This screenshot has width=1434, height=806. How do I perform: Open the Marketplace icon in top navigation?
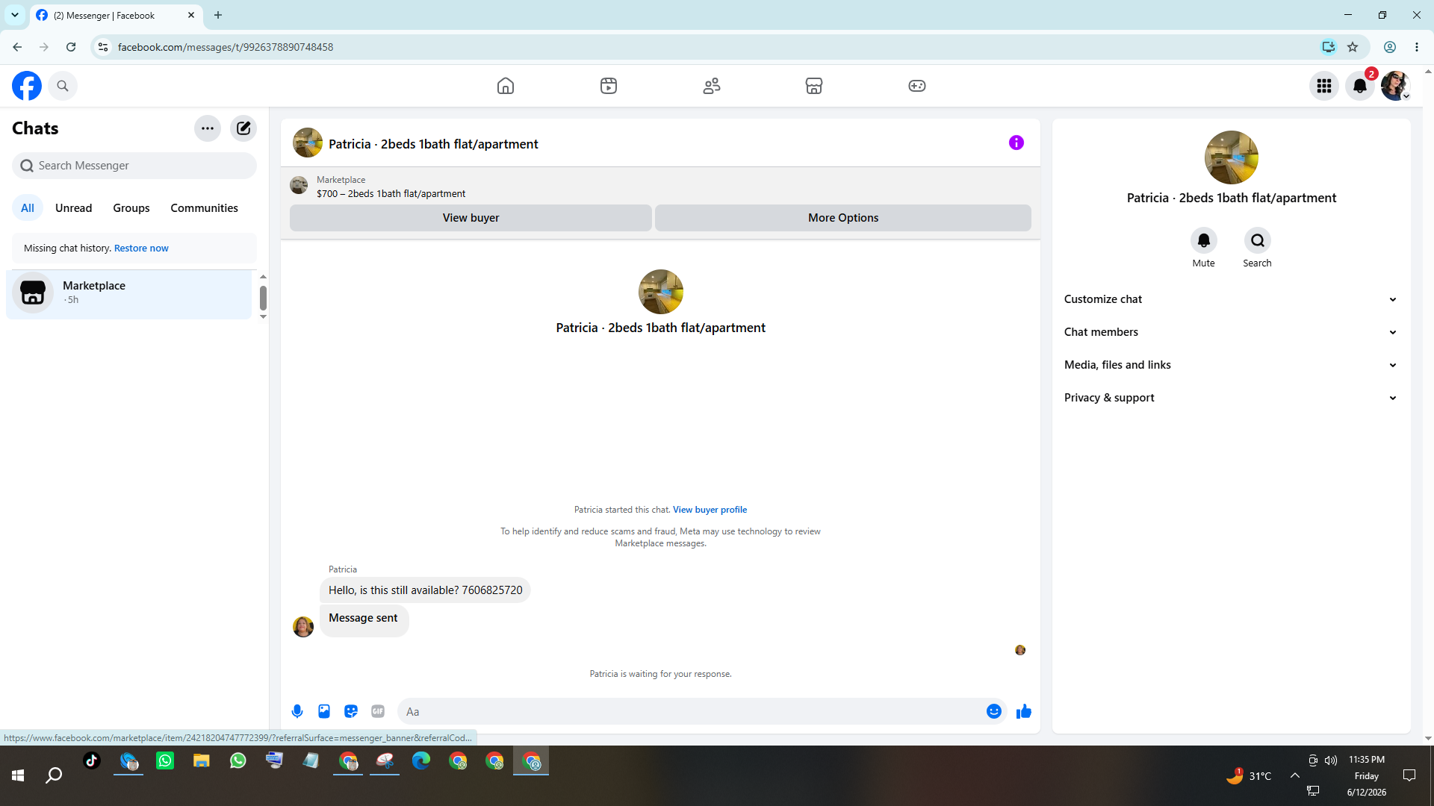coord(814,86)
